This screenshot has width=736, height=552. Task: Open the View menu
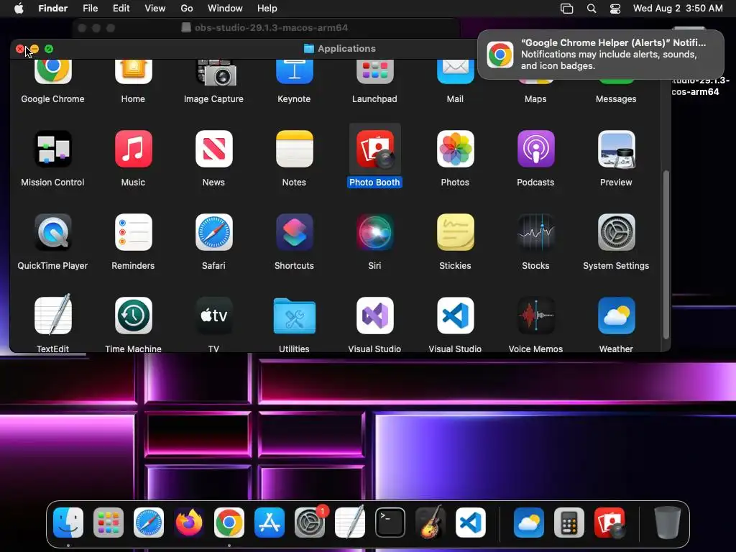[155, 9]
